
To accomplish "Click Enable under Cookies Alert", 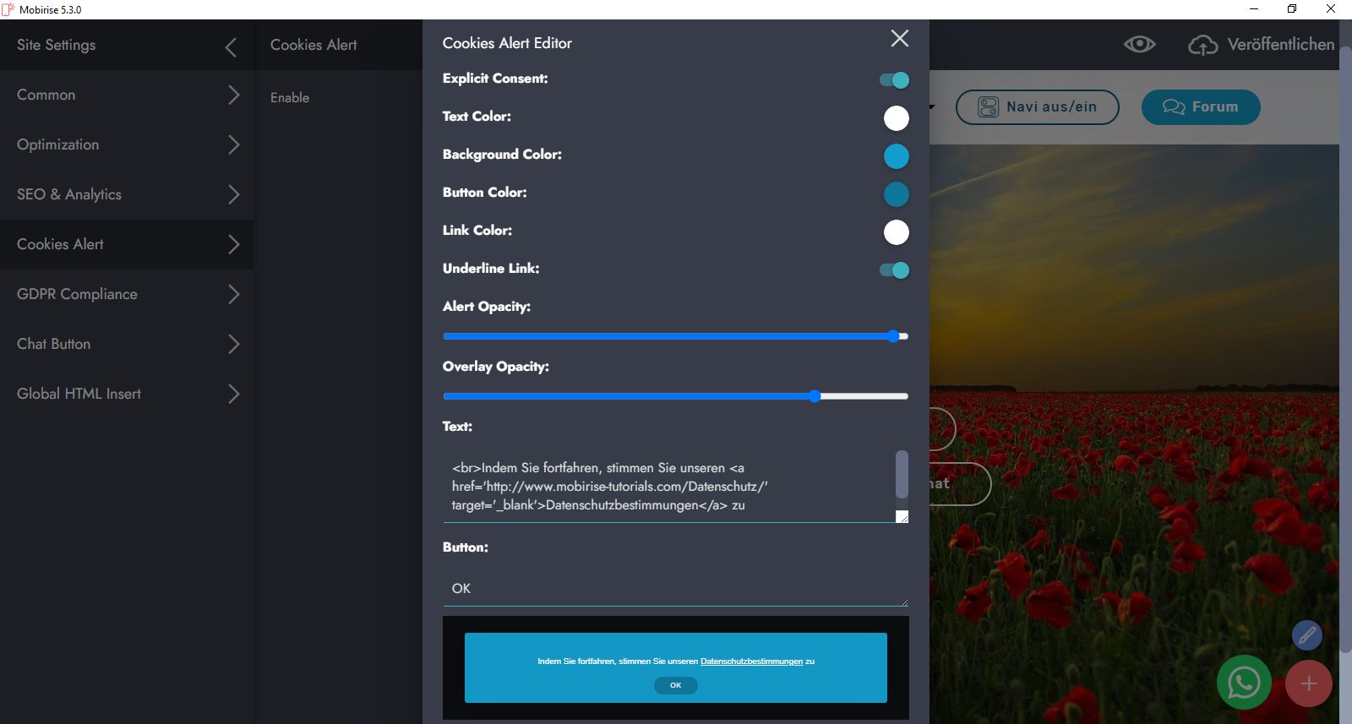I will [x=290, y=98].
